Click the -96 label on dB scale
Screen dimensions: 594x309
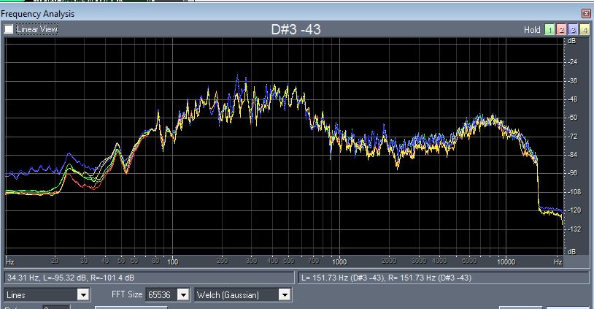(x=574, y=173)
